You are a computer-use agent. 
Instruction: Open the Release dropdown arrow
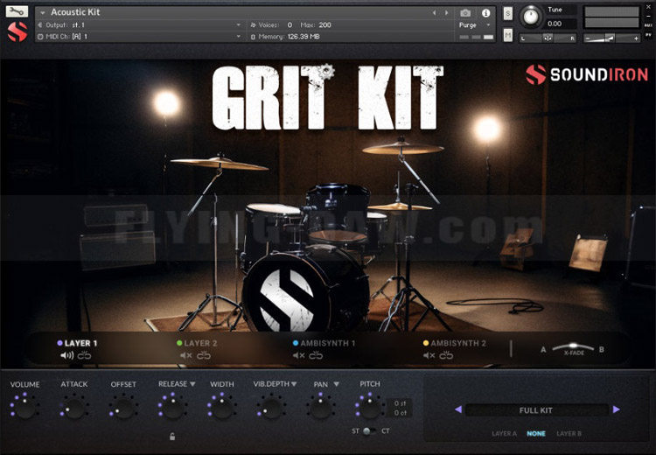[192, 384]
